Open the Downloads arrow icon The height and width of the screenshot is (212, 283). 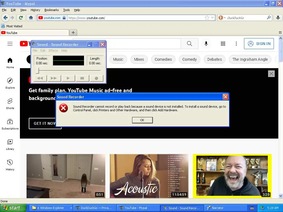(278, 18)
